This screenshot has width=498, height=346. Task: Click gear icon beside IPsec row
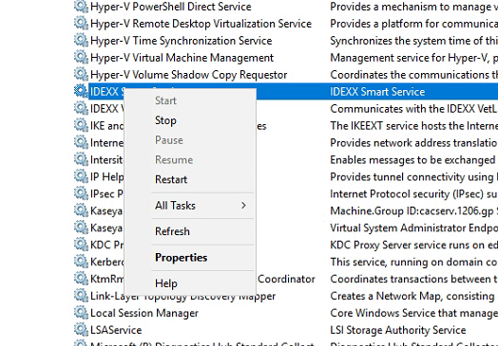tap(81, 193)
